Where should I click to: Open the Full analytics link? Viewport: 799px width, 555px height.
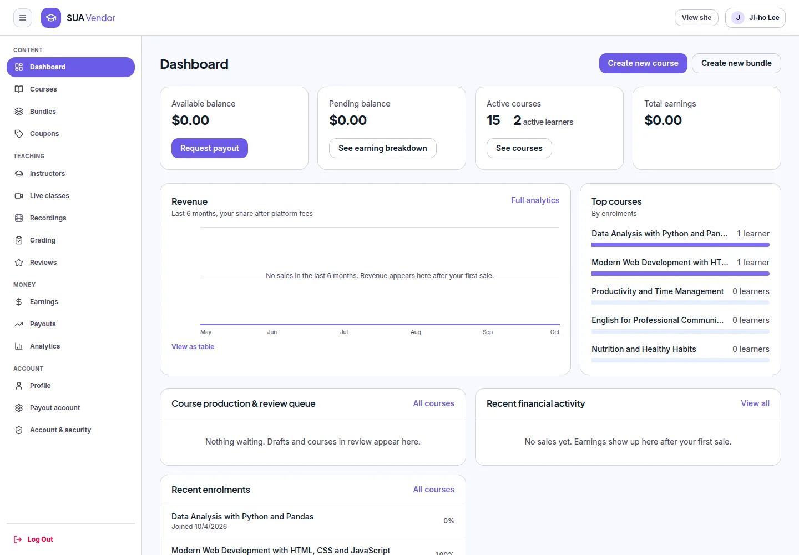535,200
